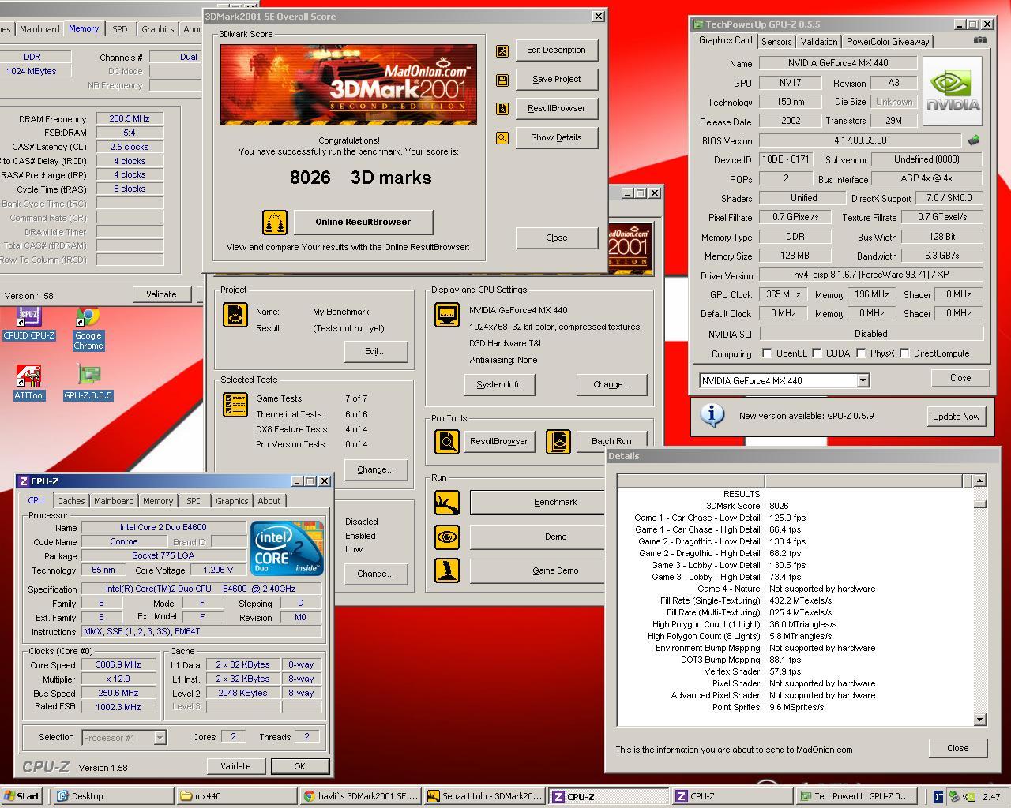Switch to Sensors tab in GPU-Z
This screenshot has width=1011, height=808.
tap(776, 42)
